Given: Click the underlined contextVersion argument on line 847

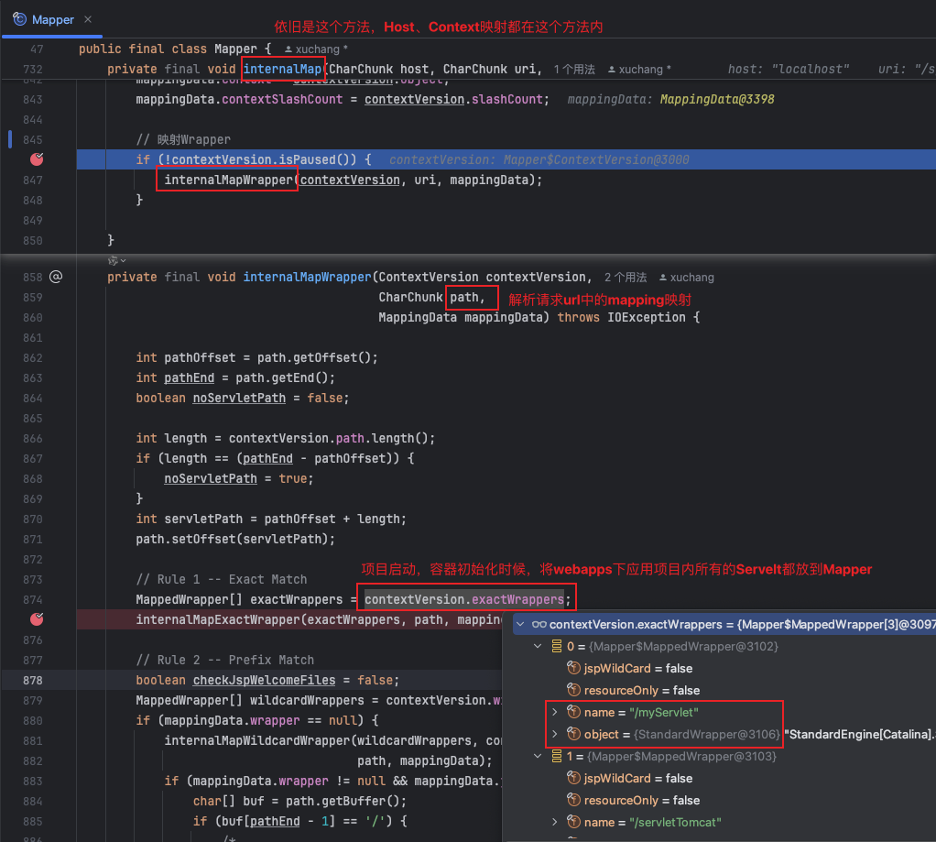Looking at the screenshot, I should pyautogui.click(x=350, y=180).
